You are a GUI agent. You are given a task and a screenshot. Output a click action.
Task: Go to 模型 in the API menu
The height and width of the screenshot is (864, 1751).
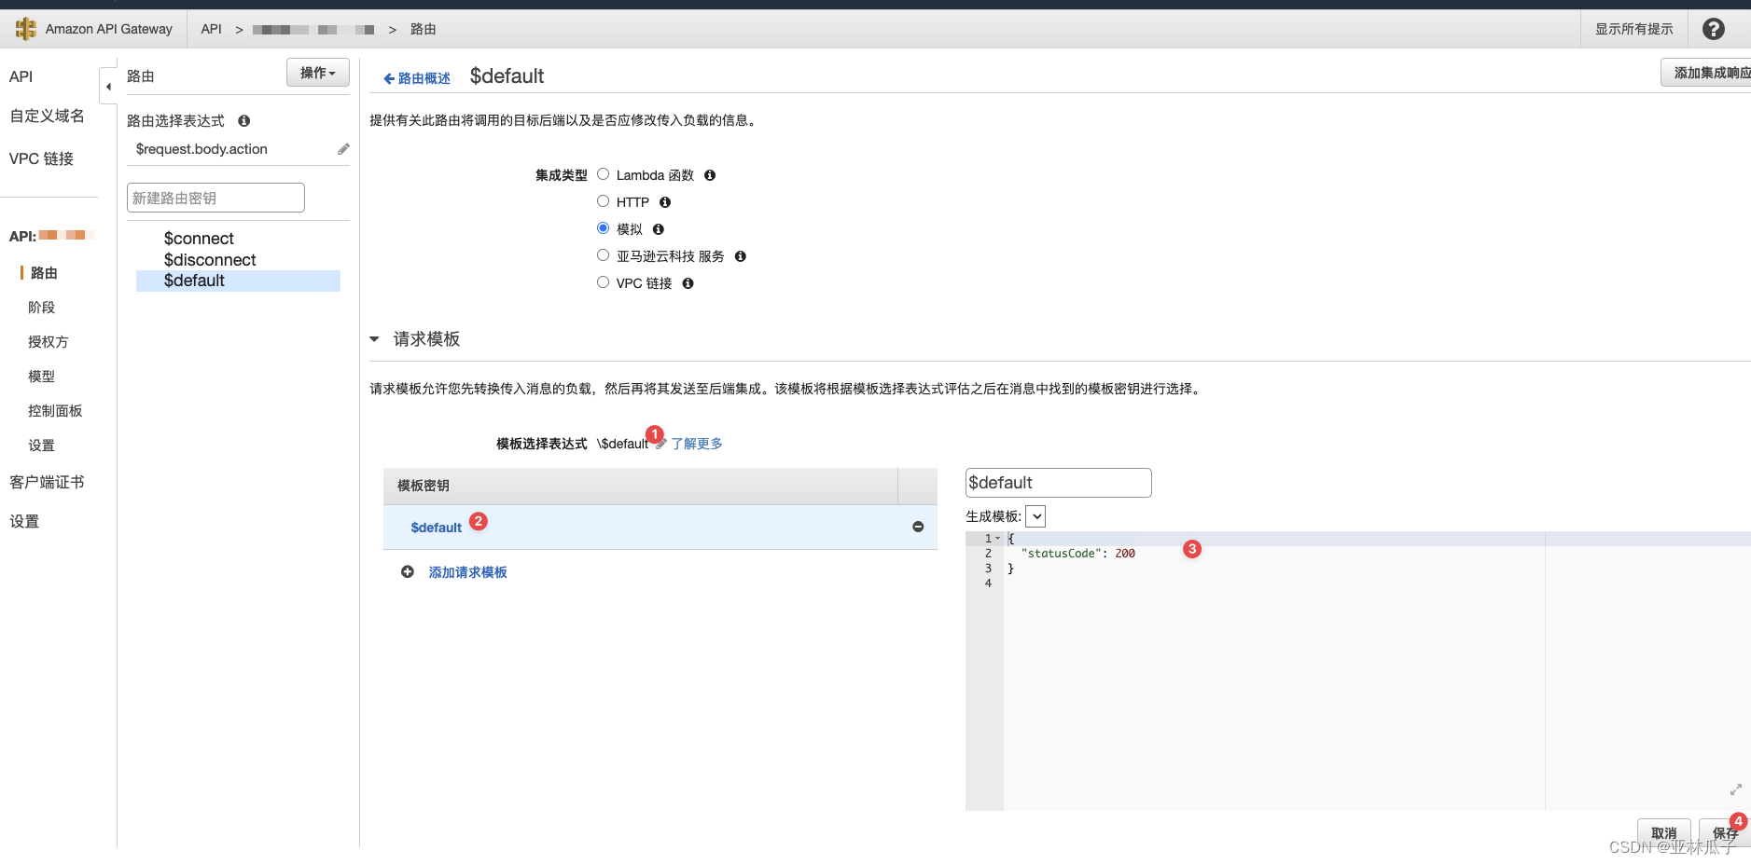click(x=42, y=377)
